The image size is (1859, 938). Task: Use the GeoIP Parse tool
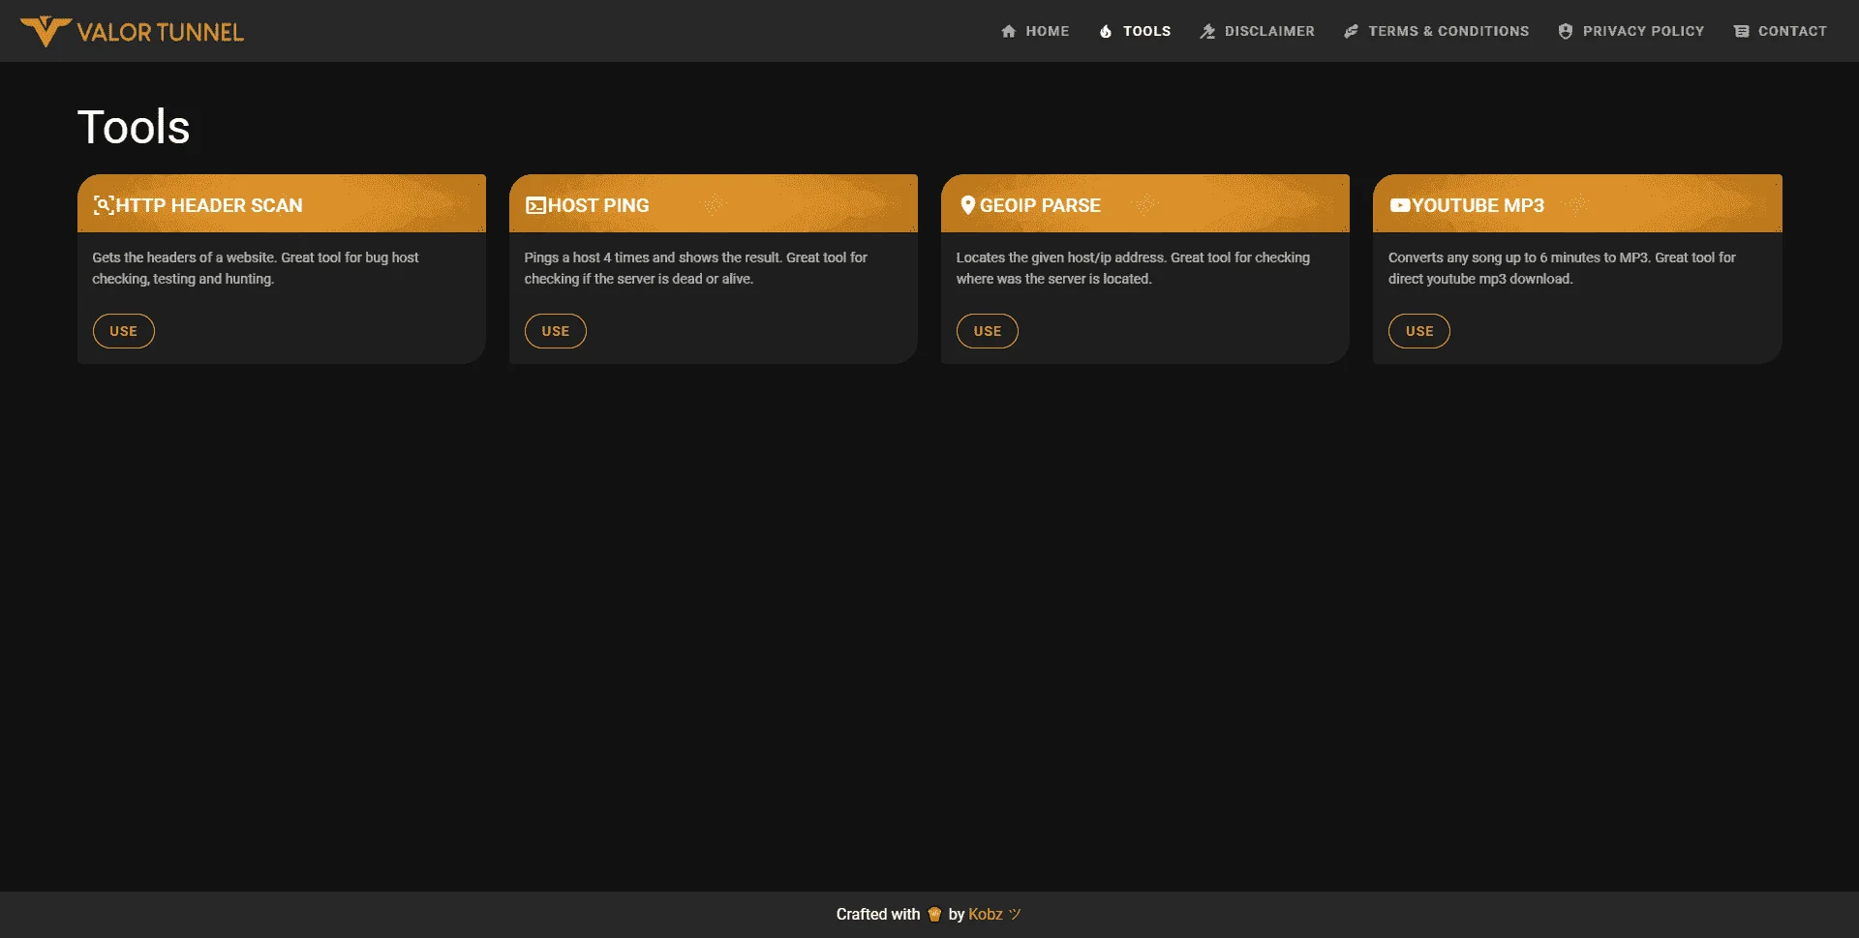[988, 331]
